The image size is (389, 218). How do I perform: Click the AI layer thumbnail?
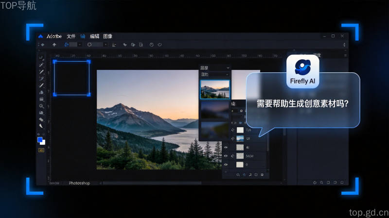(240, 148)
